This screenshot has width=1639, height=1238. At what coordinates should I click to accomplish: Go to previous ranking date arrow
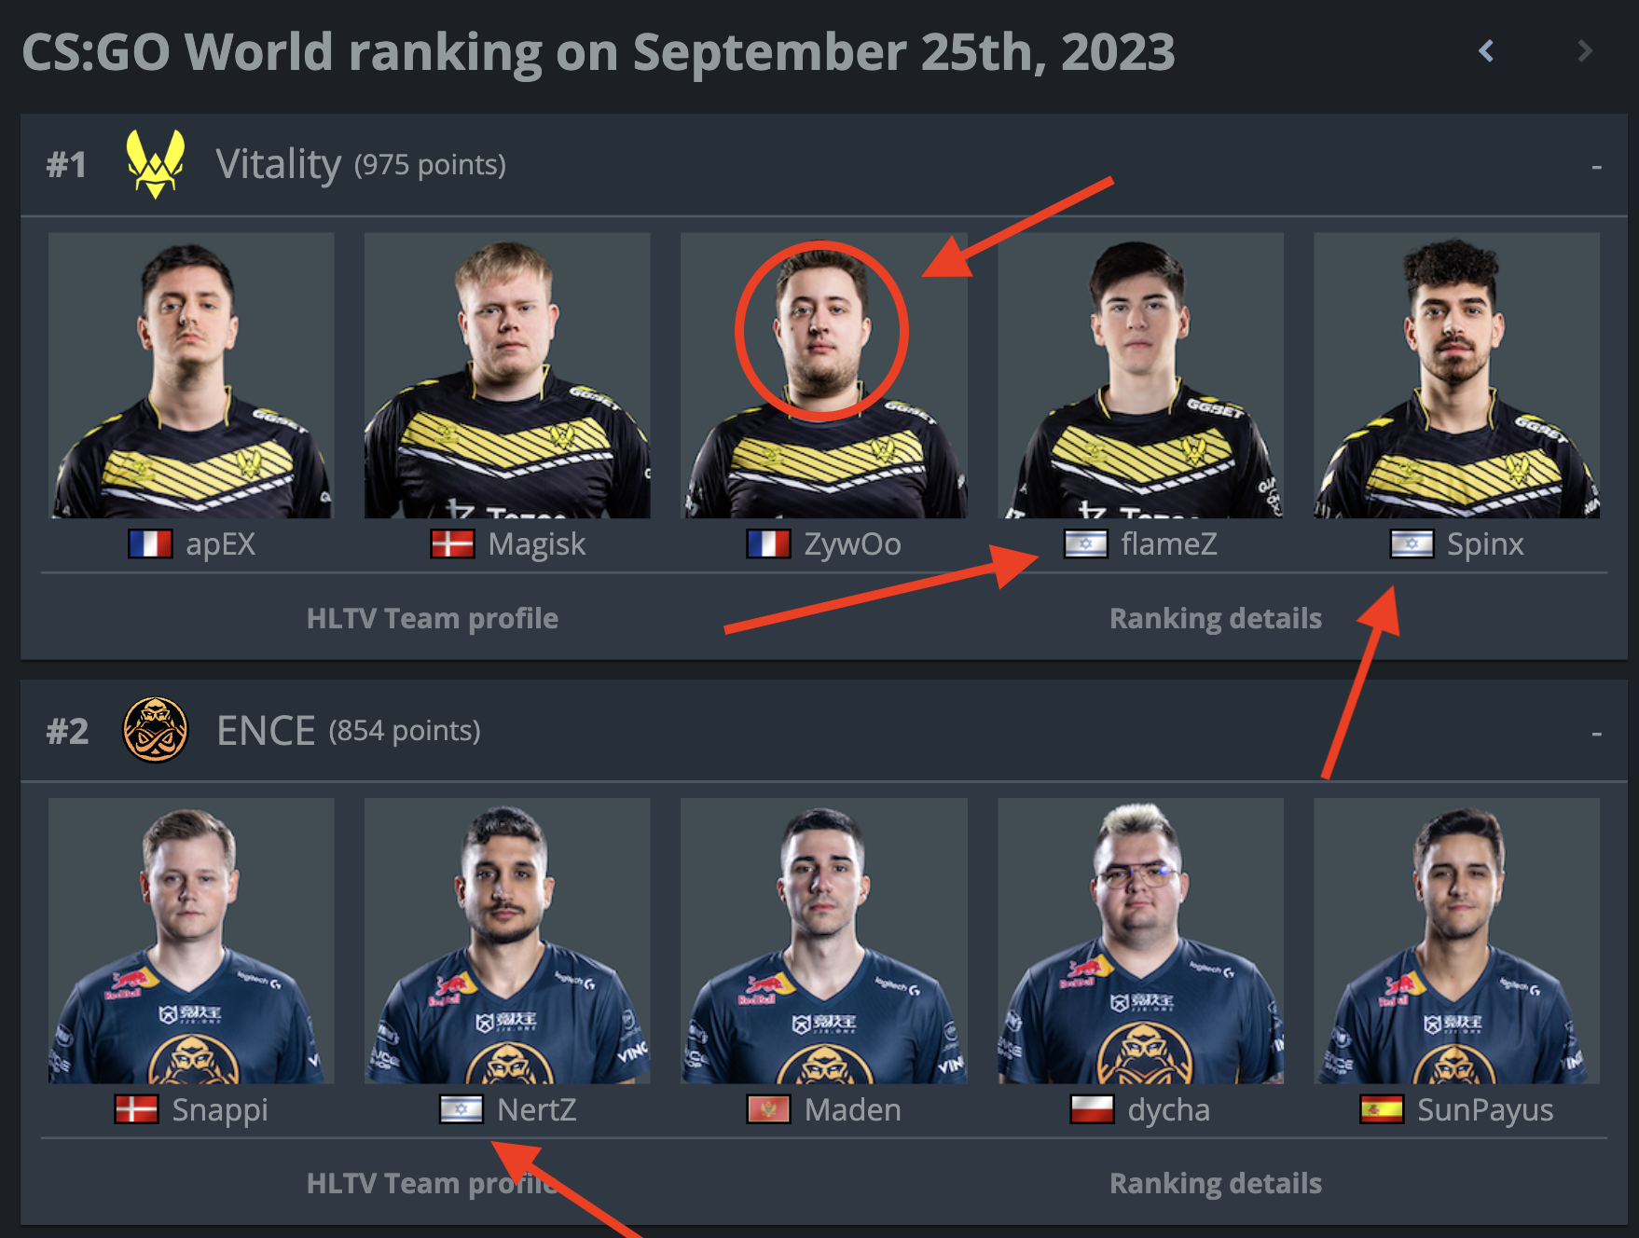(x=1486, y=50)
